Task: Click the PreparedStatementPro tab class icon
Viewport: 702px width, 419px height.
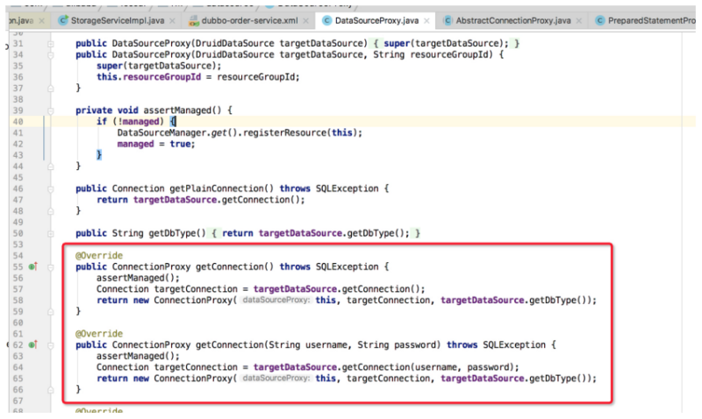Action: (x=600, y=20)
